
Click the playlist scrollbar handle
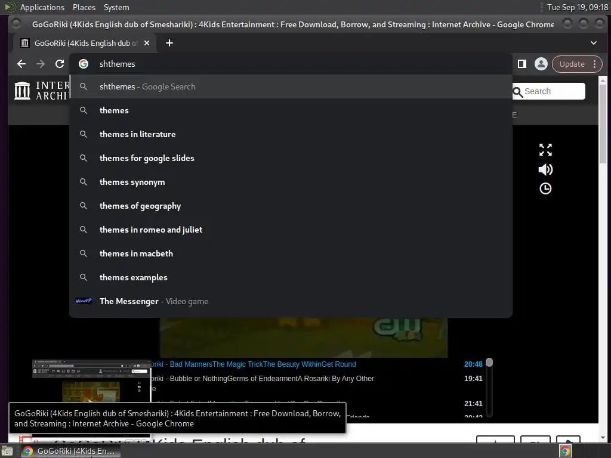point(489,363)
